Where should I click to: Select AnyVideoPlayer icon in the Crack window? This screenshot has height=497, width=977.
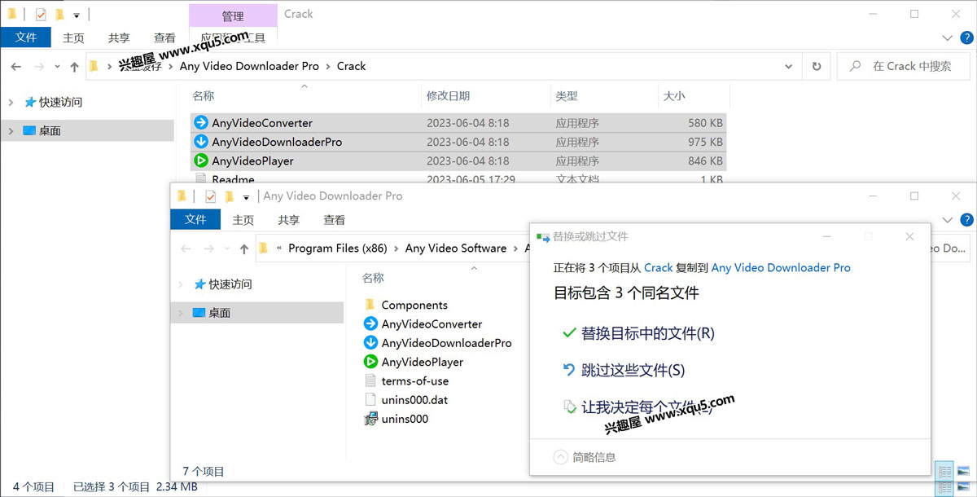point(200,161)
